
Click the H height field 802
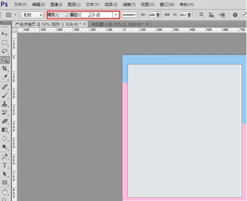[186, 15]
